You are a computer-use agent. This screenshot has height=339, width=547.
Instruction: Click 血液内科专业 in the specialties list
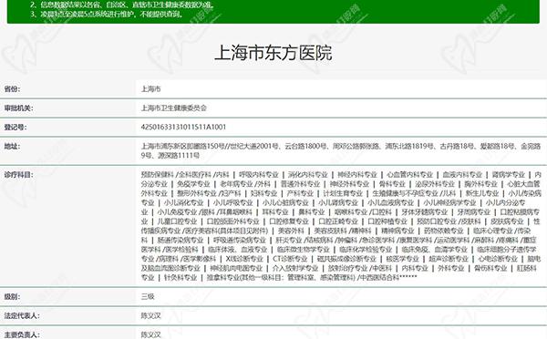(x=462, y=174)
